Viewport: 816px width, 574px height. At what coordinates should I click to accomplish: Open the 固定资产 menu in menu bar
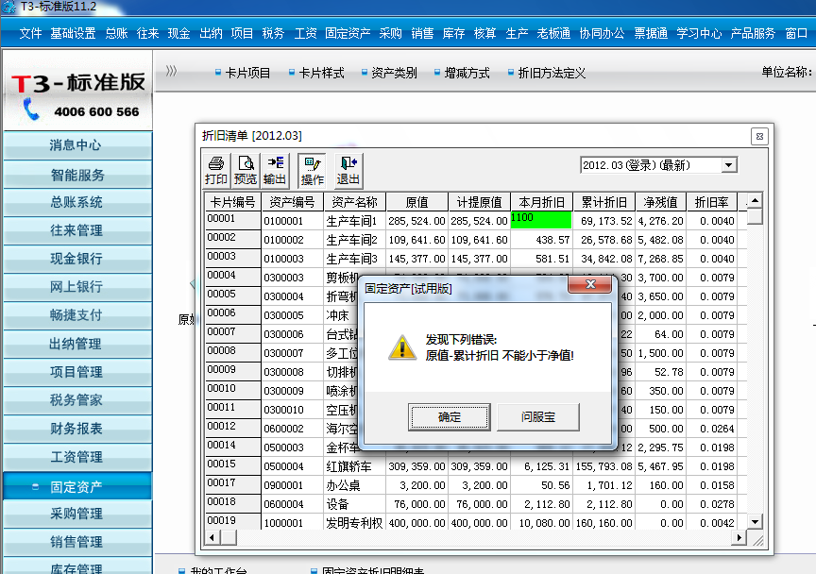pyautogui.click(x=348, y=33)
